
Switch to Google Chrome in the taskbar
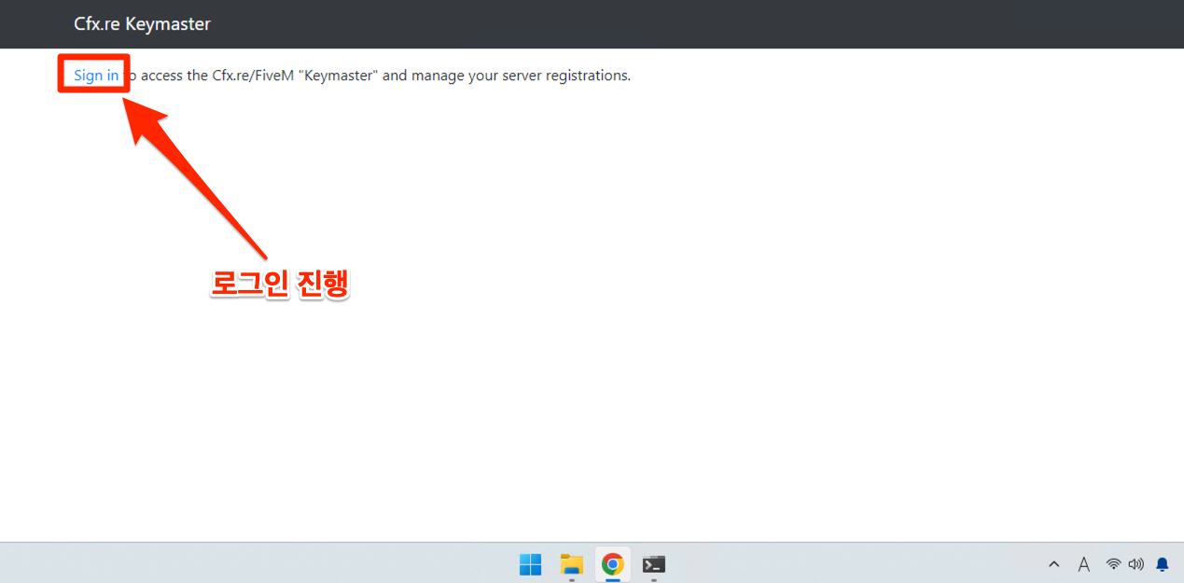click(x=612, y=564)
